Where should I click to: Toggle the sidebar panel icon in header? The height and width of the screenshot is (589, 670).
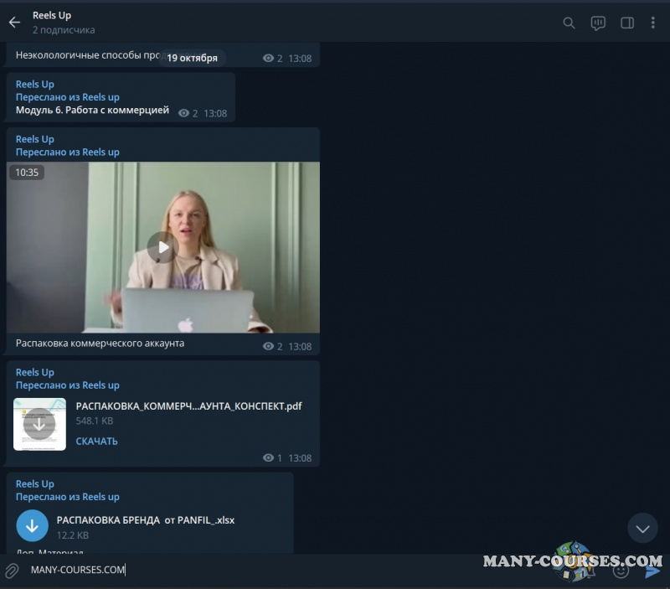(x=626, y=23)
